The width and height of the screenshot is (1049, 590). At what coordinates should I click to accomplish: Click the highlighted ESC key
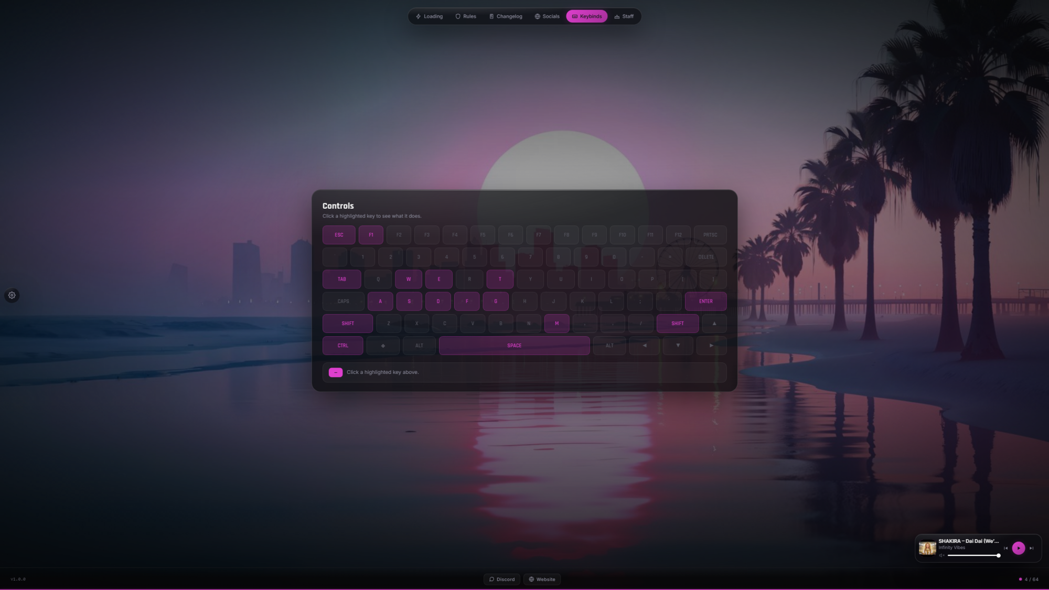coord(339,235)
